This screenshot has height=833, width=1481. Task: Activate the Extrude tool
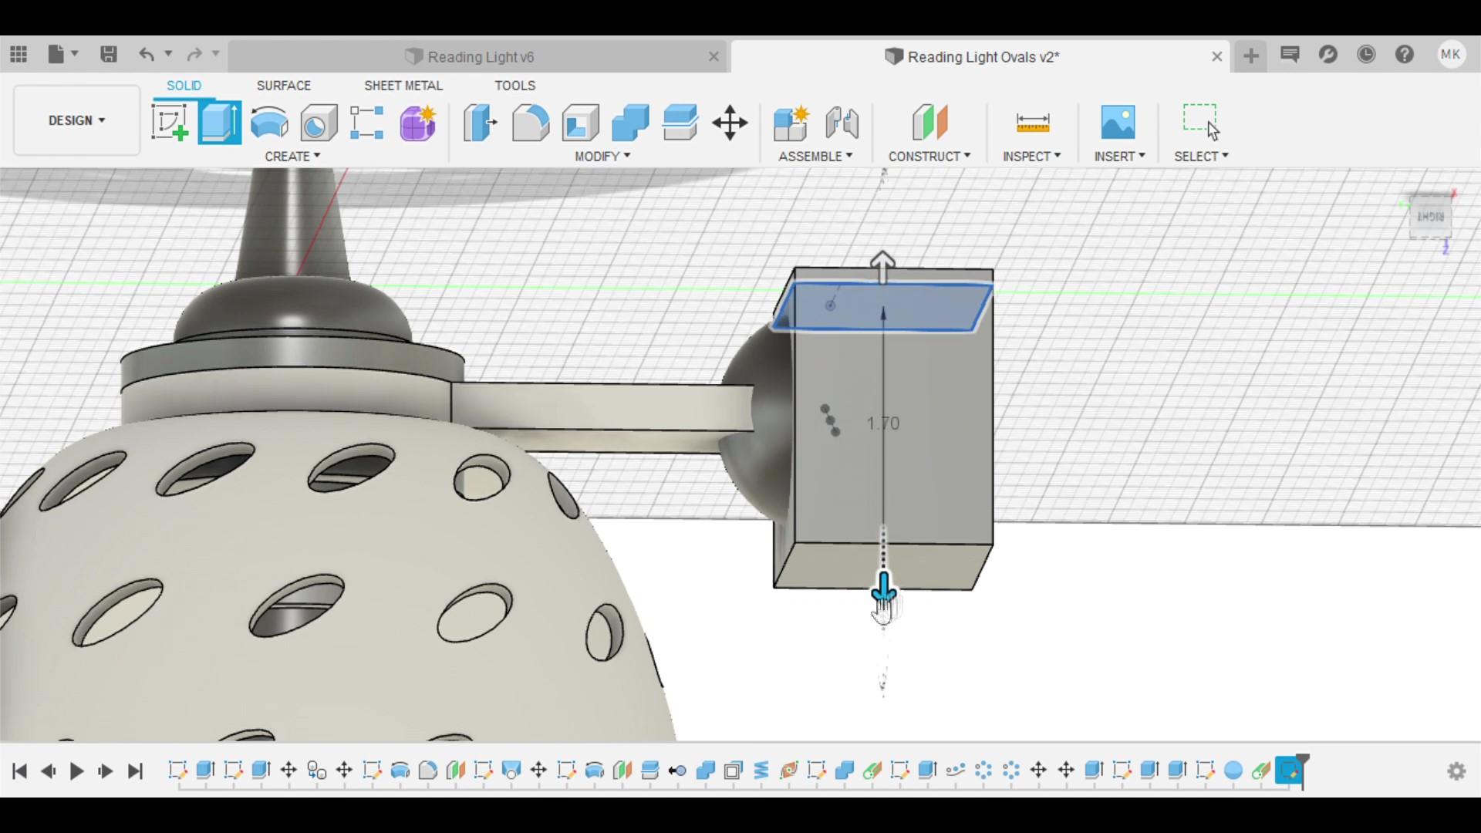tap(220, 123)
